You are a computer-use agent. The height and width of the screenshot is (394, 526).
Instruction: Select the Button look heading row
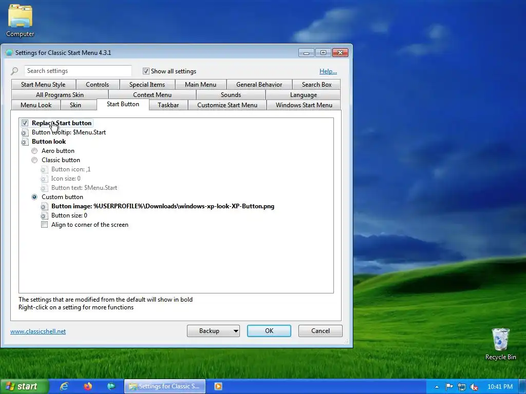[x=49, y=142]
